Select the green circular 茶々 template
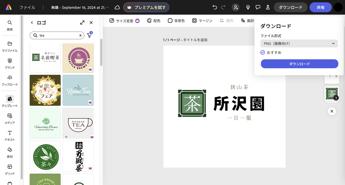 click(x=45, y=156)
